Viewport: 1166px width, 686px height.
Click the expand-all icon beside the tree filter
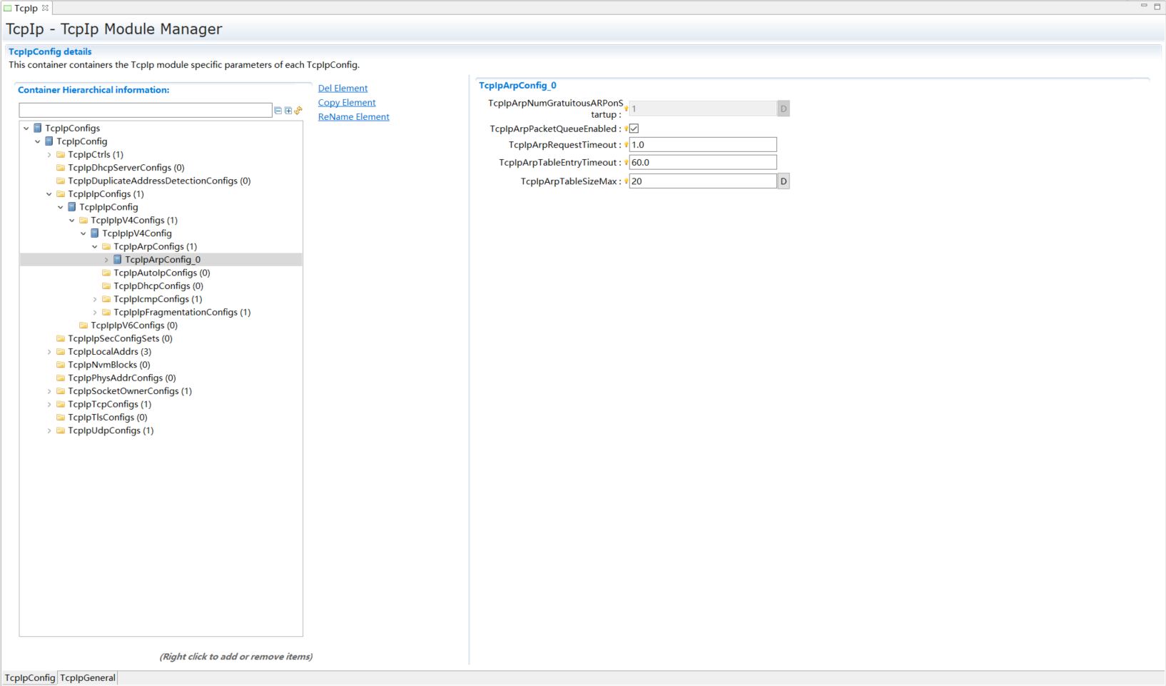288,111
